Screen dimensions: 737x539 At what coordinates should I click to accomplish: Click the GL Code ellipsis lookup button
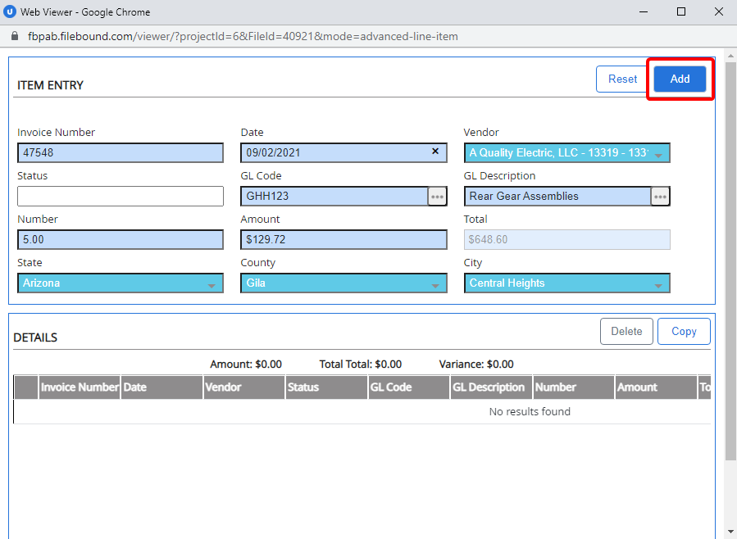(x=437, y=197)
